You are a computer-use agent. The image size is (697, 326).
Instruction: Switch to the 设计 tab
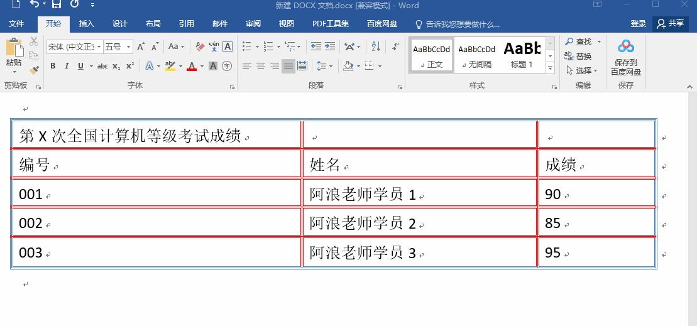coord(120,23)
